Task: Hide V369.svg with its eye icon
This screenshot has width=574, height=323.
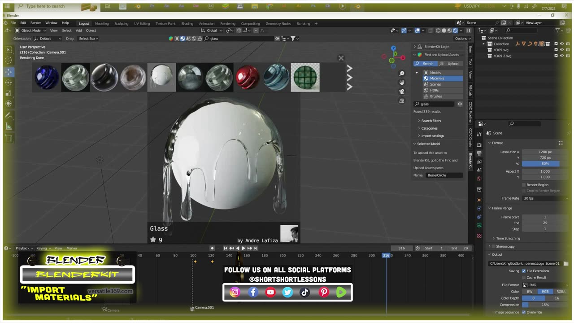Action: (561, 50)
